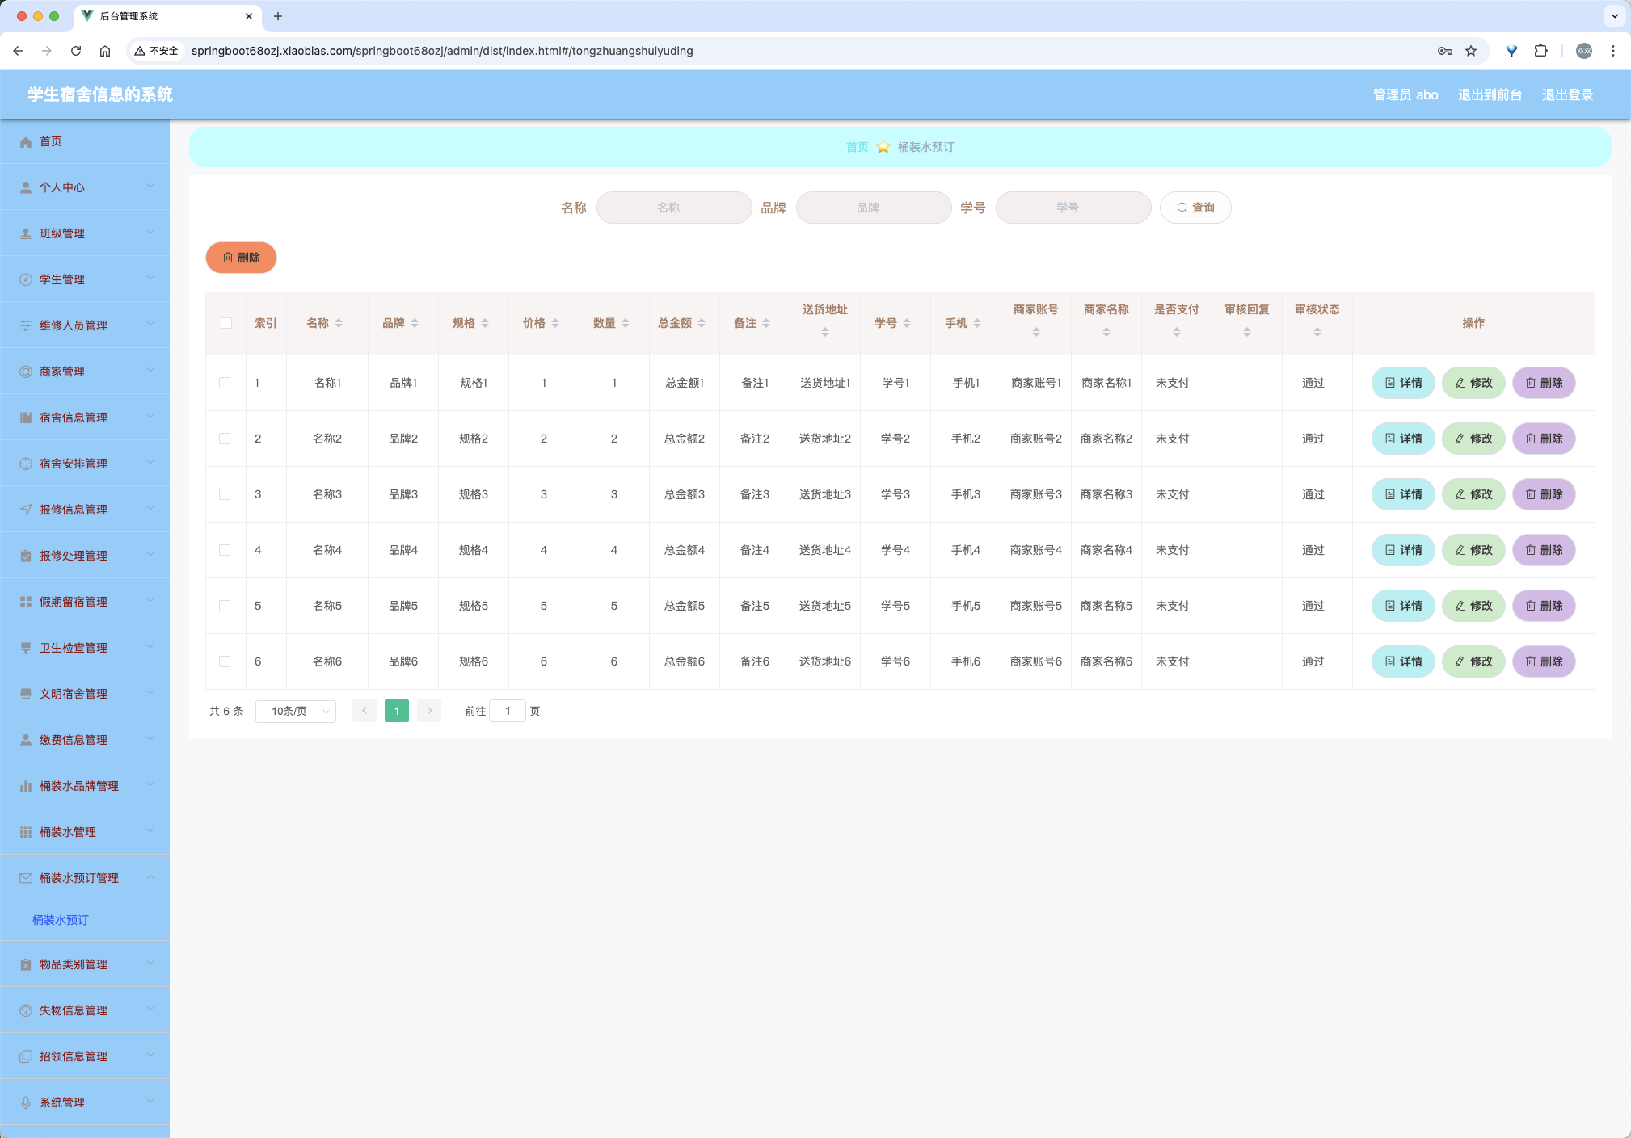The height and width of the screenshot is (1138, 1631).
Task: Click the 查询 search button
Action: [x=1195, y=208]
